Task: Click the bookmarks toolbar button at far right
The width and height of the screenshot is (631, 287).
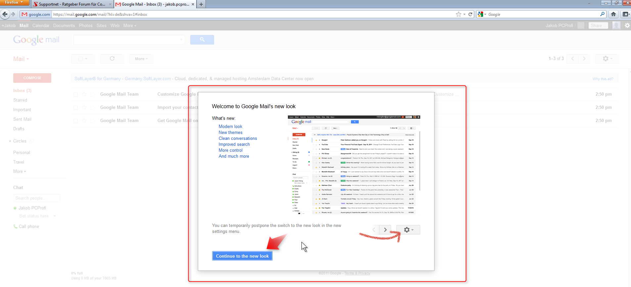Action: point(625,14)
